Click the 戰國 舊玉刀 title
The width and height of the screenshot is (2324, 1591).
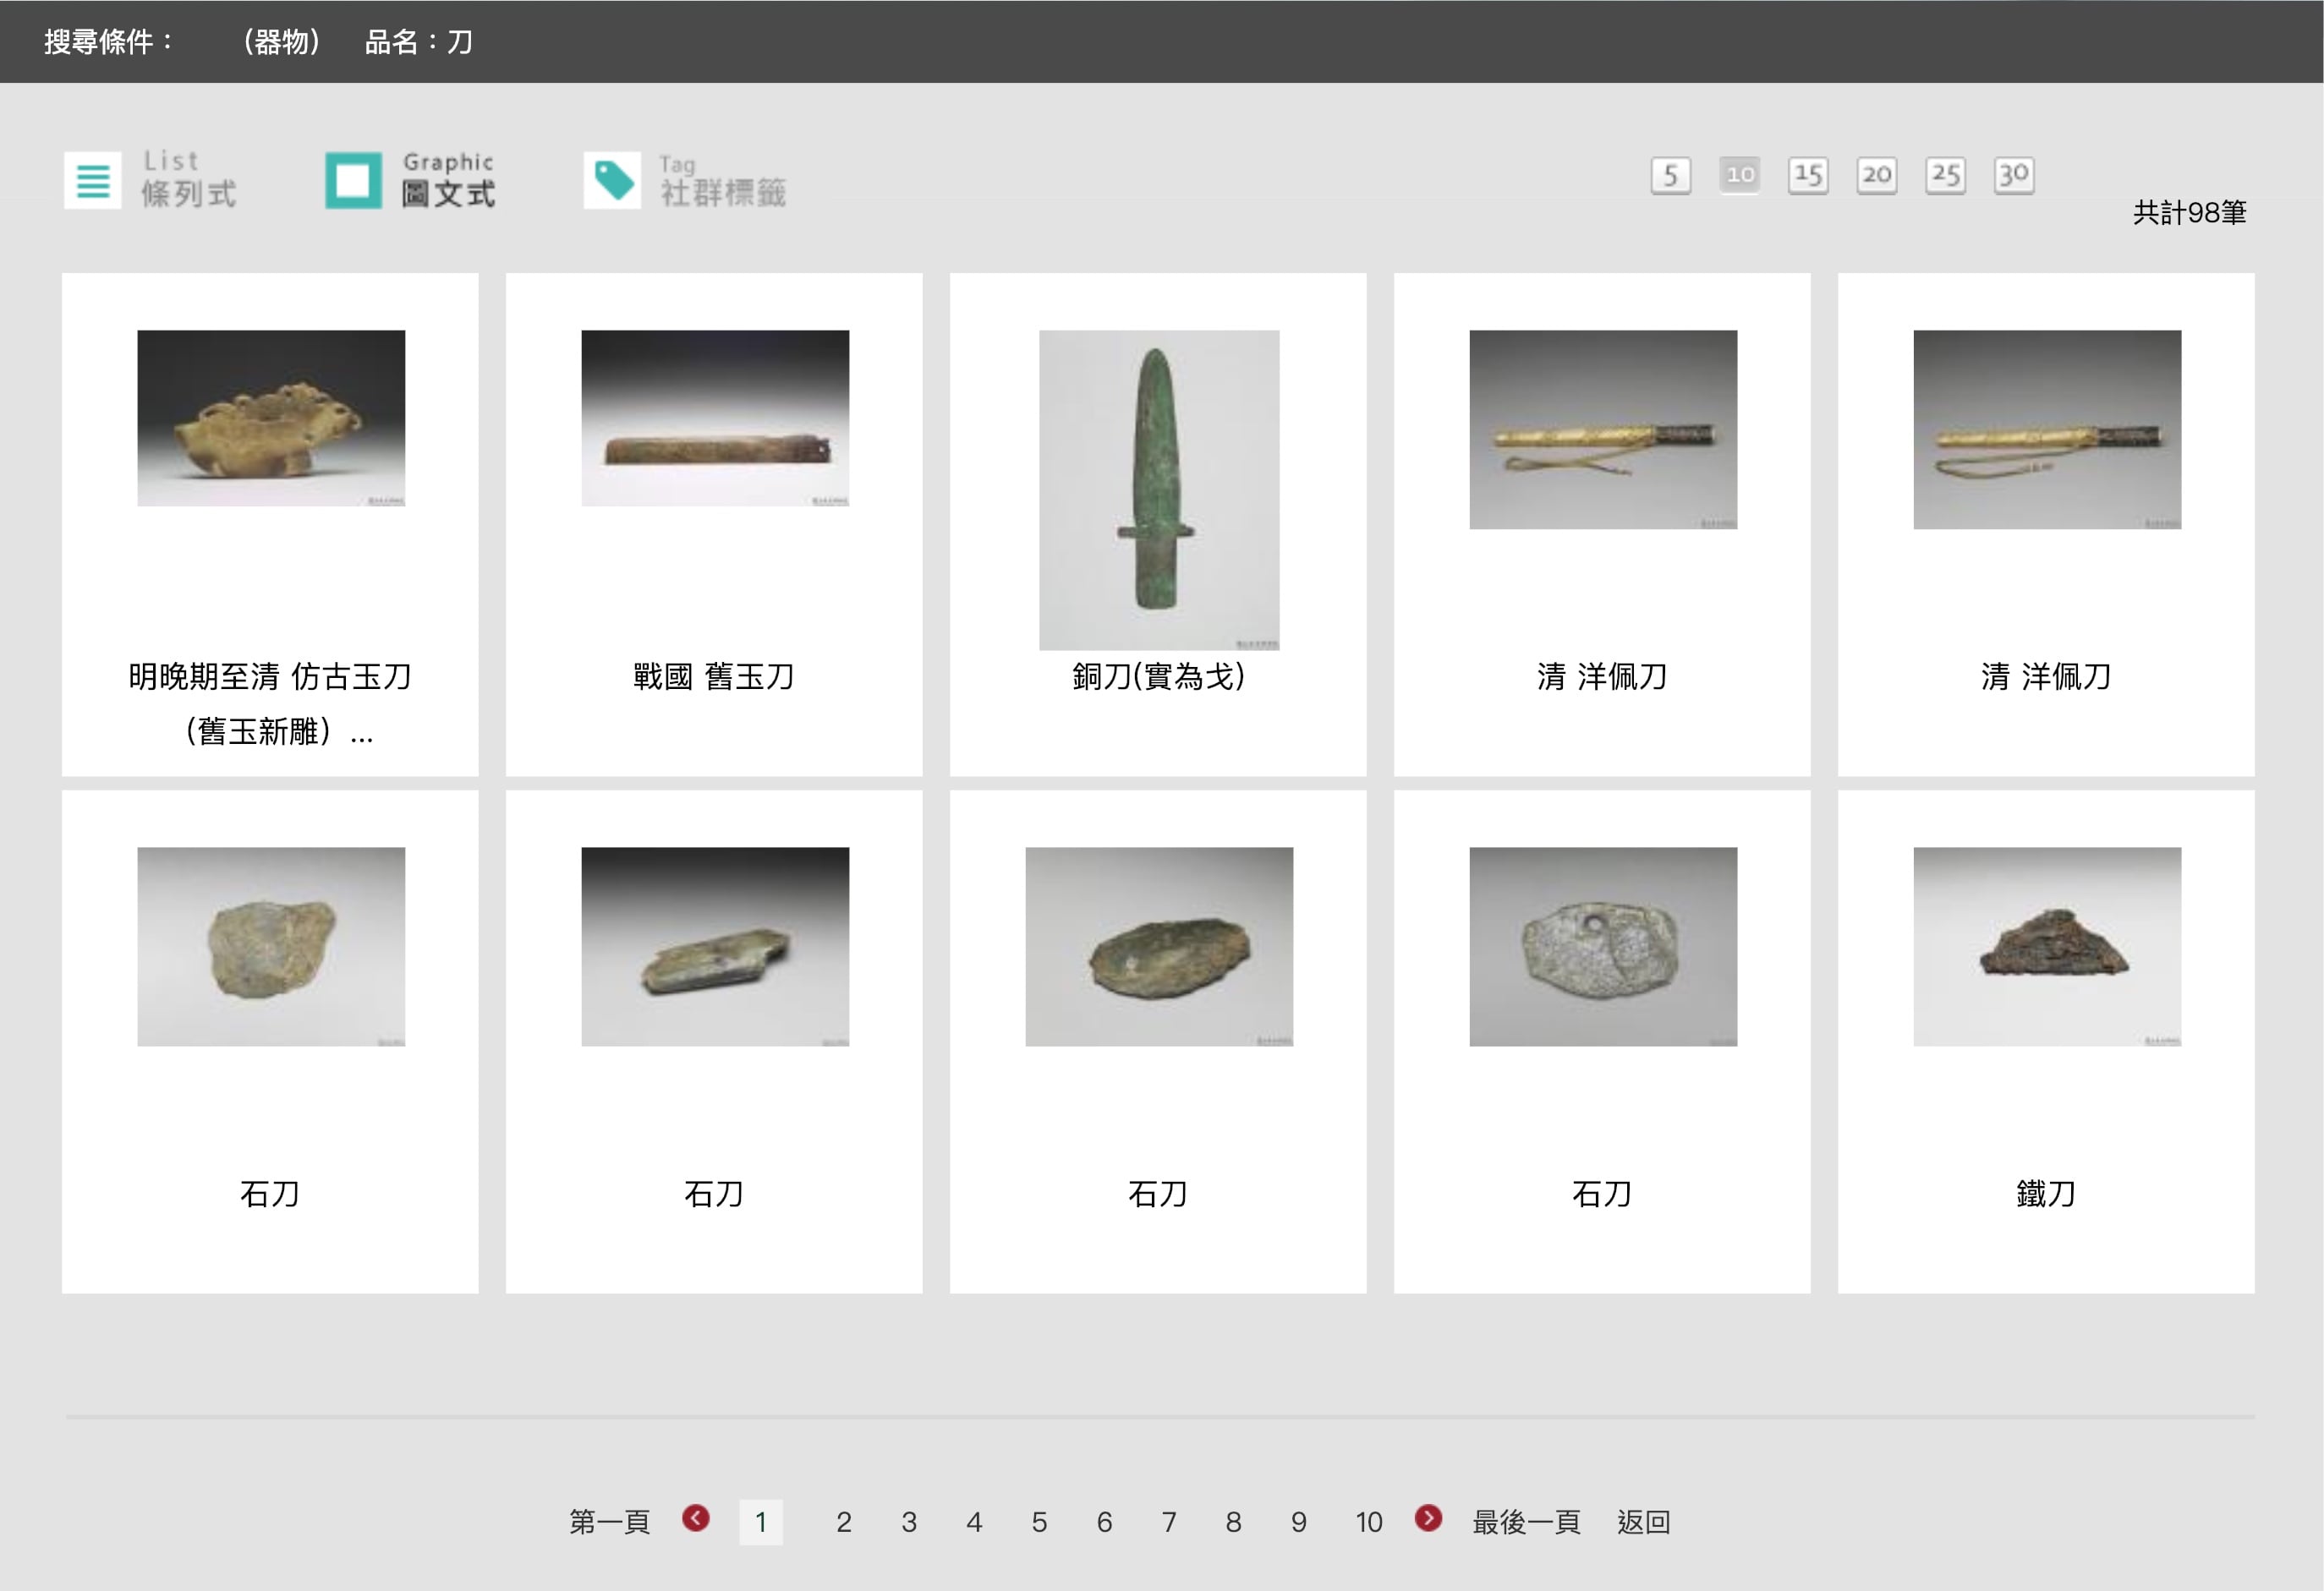click(714, 676)
